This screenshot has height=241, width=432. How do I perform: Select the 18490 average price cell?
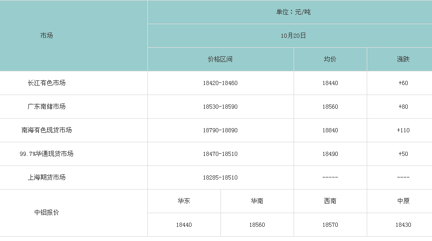(x=330, y=154)
